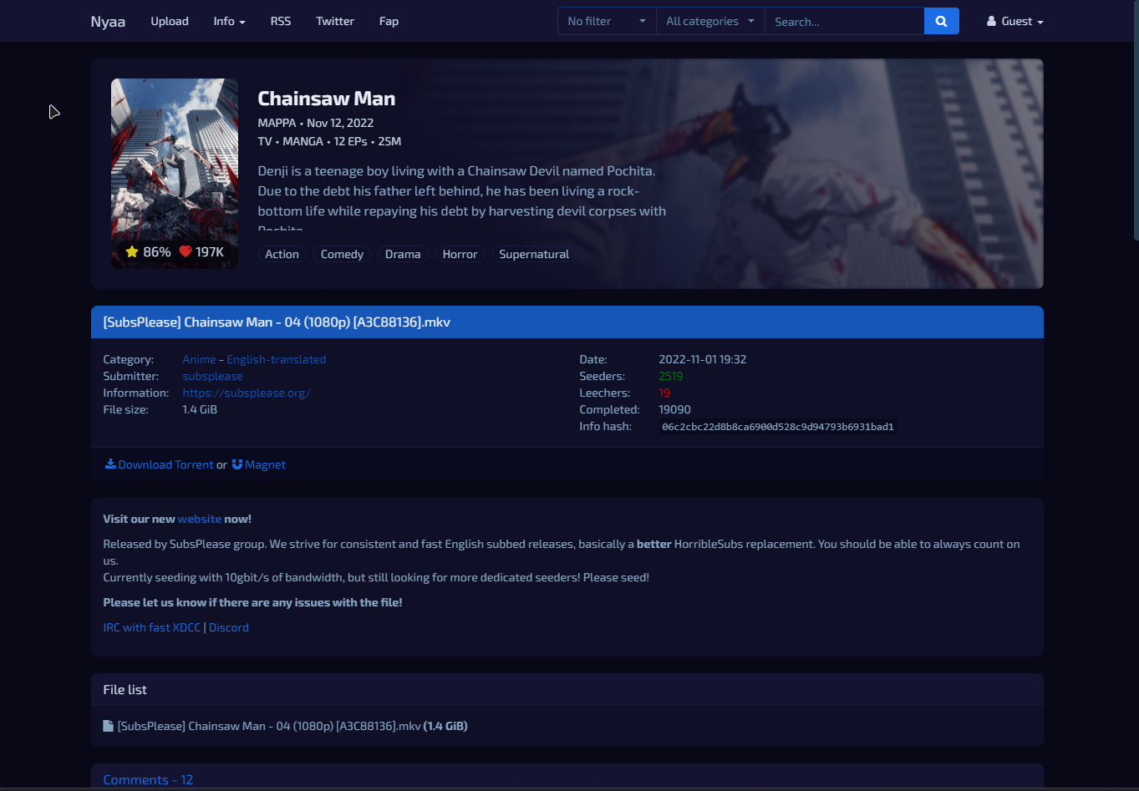The height and width of the screenshot is (791, 1139).
Task: Focus the Search text field
Action: pyautogui.click(x=844, y=22)
